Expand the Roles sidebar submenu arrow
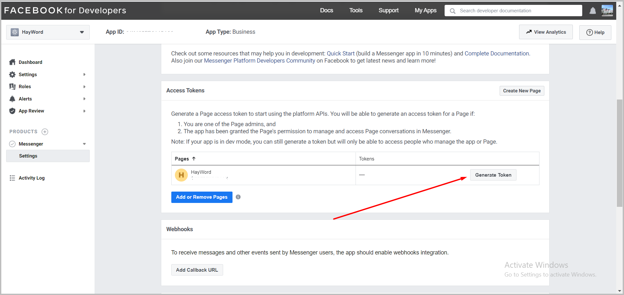The image size is (624, 295). click(84, 87)
